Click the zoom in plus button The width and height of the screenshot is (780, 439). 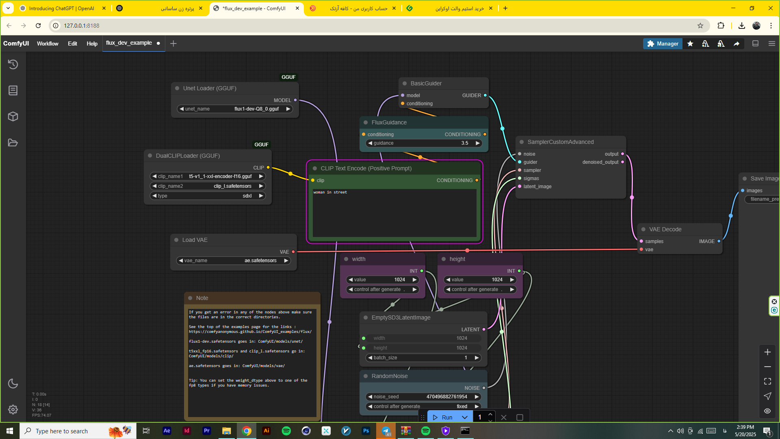click(x=767, y=352)
